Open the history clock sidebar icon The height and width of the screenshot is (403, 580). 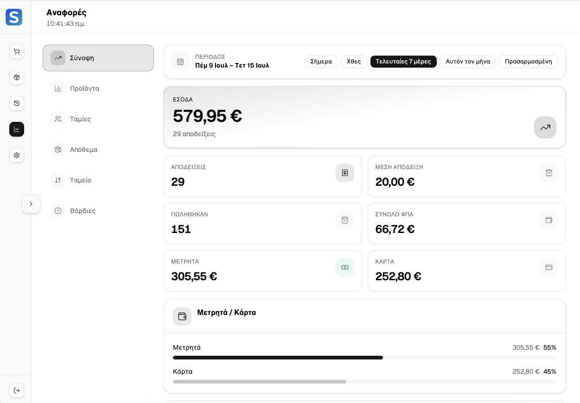(x=17, y=103)
